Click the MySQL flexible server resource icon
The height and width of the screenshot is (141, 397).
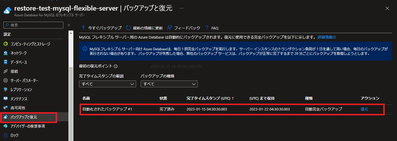click(x=7, y=11)
